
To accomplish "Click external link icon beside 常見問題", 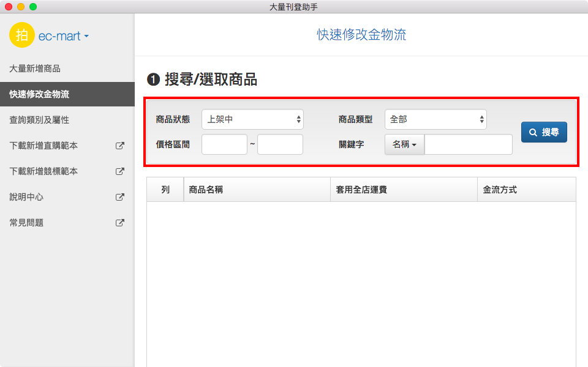I will [x=120, y=223].
